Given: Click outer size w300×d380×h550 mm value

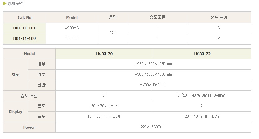Looking at the screenshot, I should coord(153,74).
